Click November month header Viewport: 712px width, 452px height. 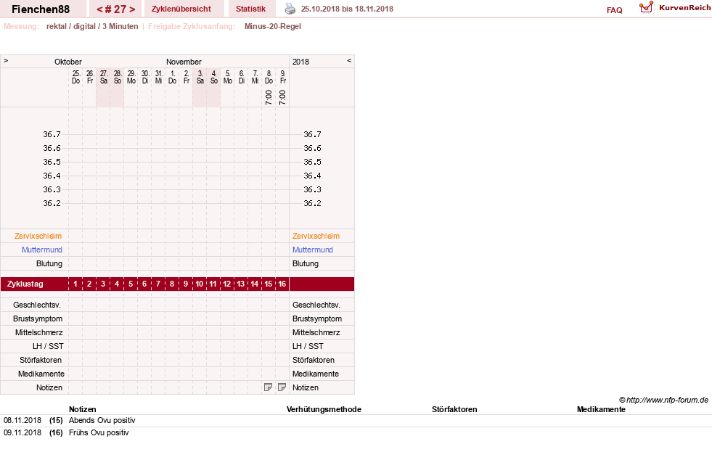(184, 62)
